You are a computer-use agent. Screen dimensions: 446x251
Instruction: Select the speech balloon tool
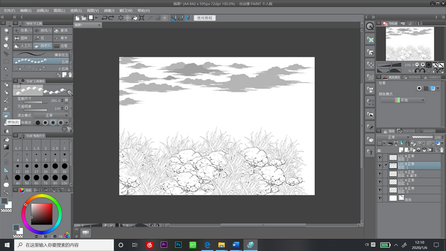pos(6,185)
